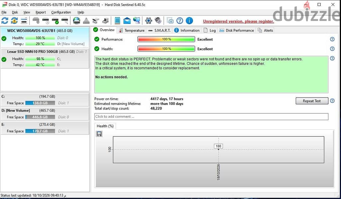Open the Alerts tab
The width and height of the screenshot is (341, 199).
coord(265,31)
